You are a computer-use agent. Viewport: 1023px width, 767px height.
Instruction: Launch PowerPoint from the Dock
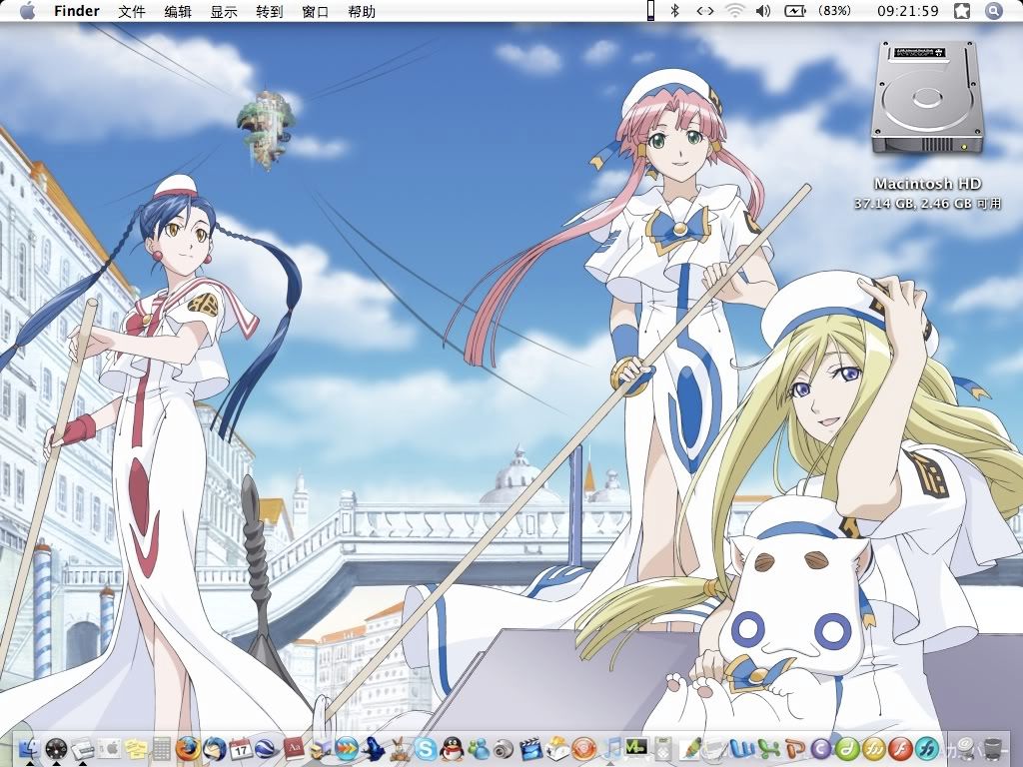[x=794, y=749]
